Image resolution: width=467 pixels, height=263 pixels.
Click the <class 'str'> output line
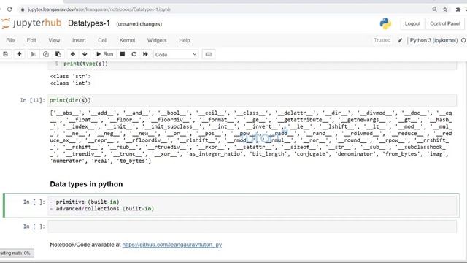(x=71, y=76)
